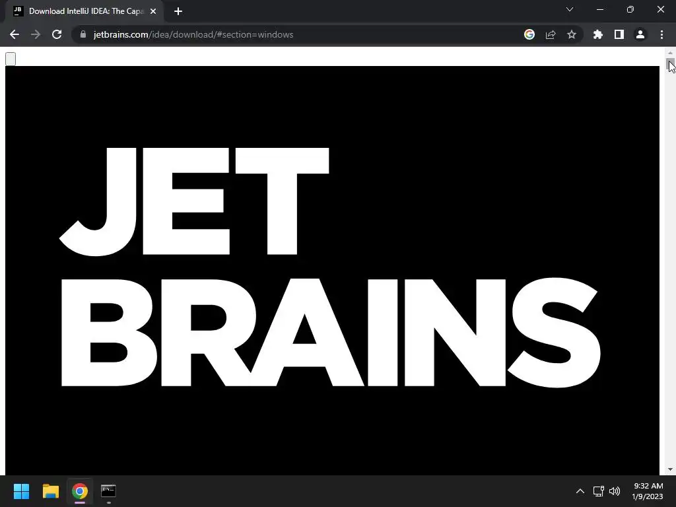Reload the JetBrains page
The height and width of the screenshot is (507, 676).
pyautogui.click(x=57, y=34)
